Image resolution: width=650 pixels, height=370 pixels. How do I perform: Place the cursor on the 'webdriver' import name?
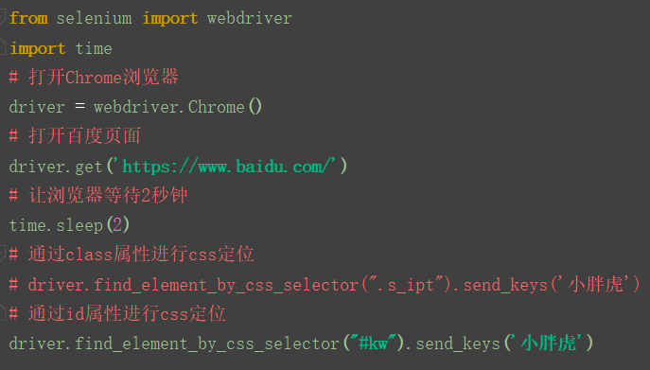(250, 18)
